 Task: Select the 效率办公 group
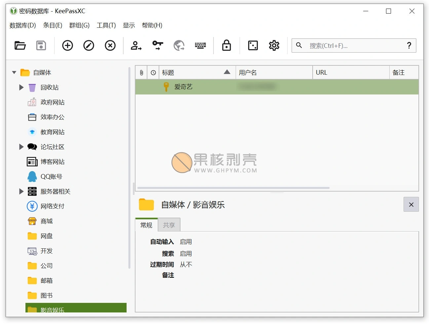coord(53,117)
